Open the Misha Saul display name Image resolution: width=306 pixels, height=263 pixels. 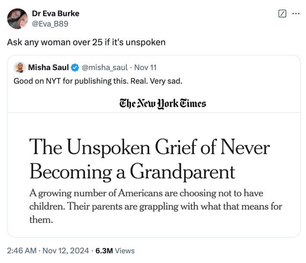point(48,67)
